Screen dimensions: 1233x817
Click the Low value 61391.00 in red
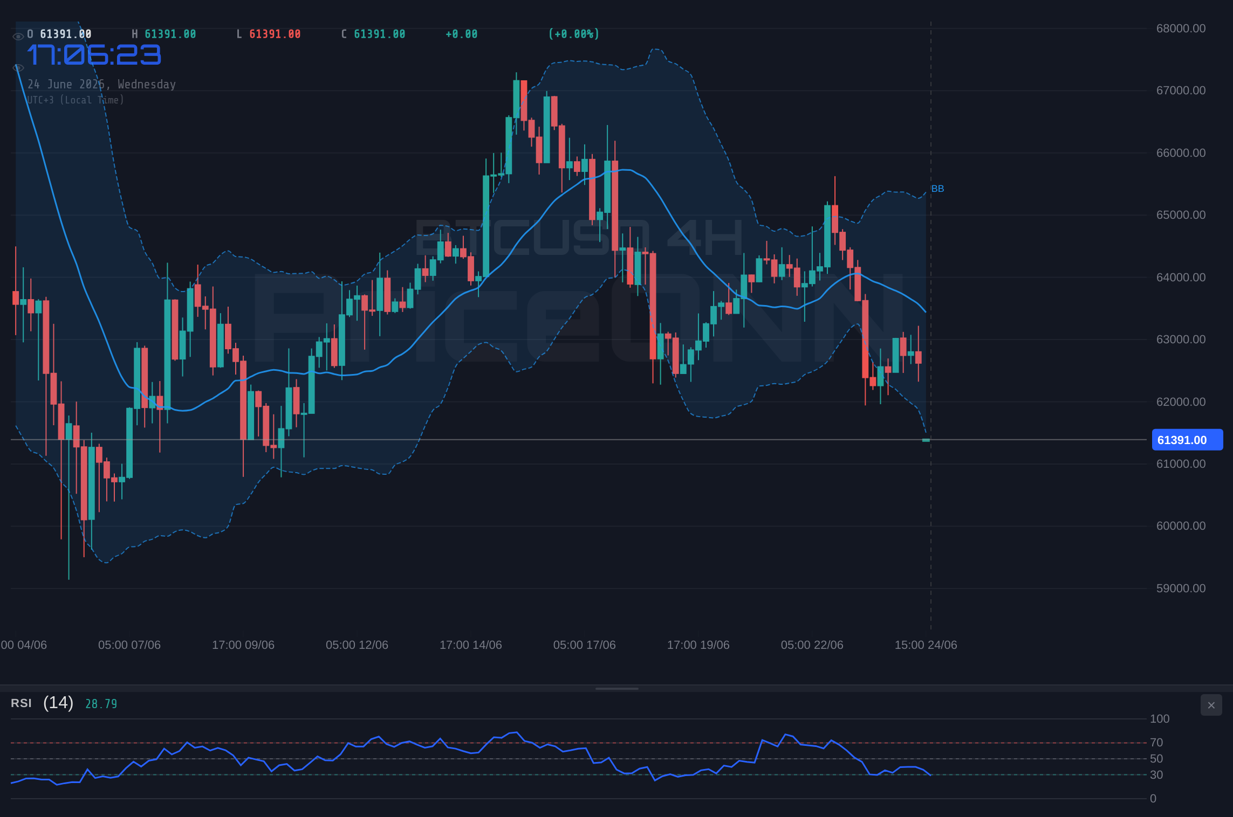(275, 34)
